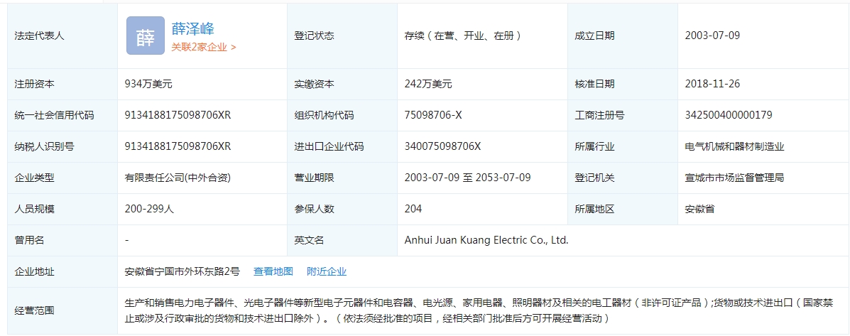Select the organization code 75098706-X
The image size is (850, 336).
[x=433, y=115]
